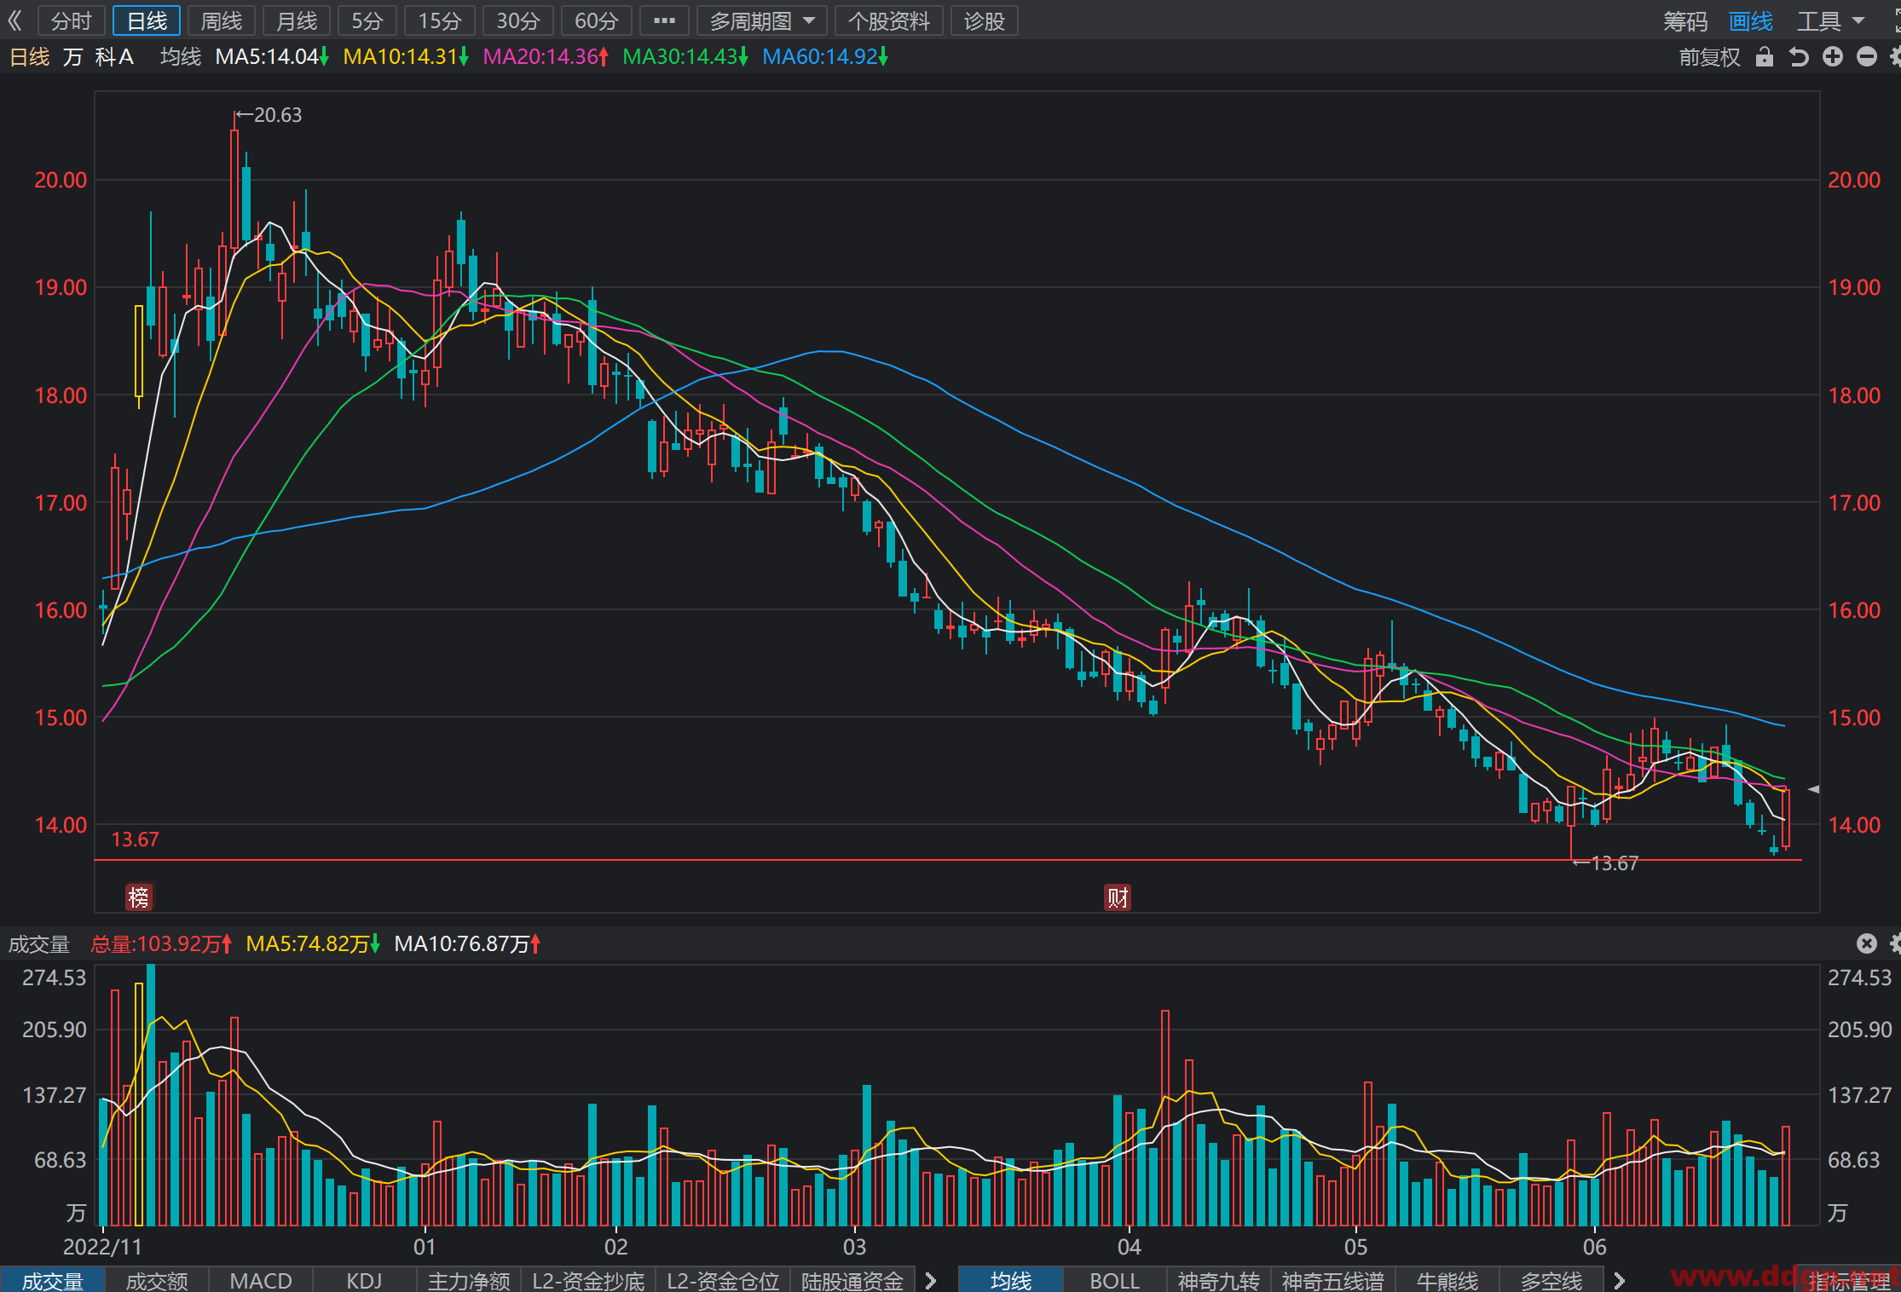
Task: Zoom out the chart with the minus icon
Action: click(x=1866, y=57)
